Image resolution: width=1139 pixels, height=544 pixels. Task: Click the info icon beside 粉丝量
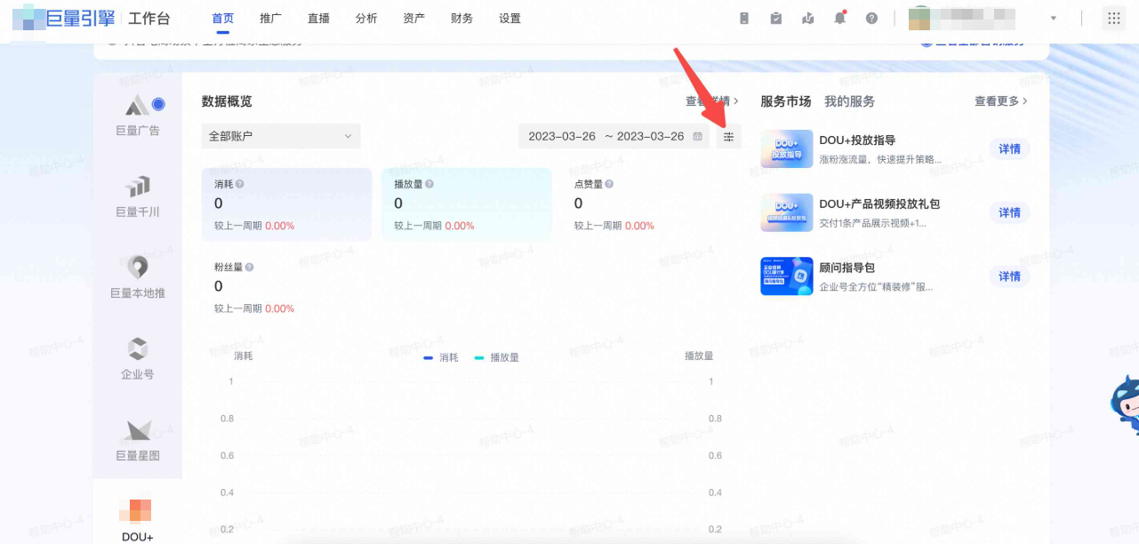[249, 267]
